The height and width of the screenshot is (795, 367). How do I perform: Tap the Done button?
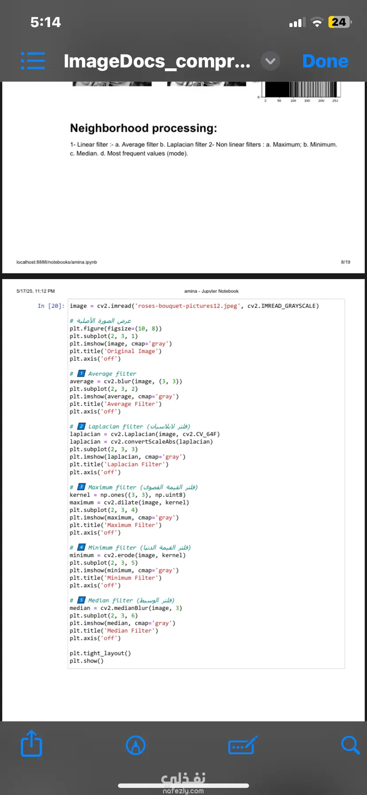(325, 61)
